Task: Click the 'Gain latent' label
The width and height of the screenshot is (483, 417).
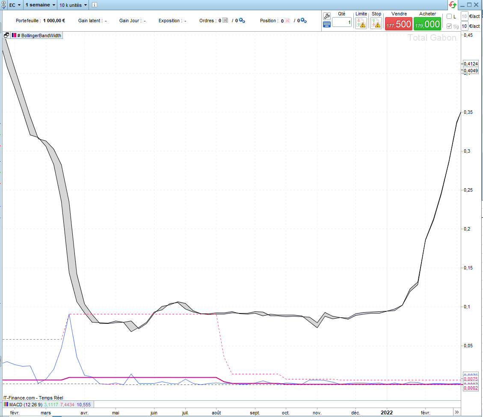Action: click(89, 21)
